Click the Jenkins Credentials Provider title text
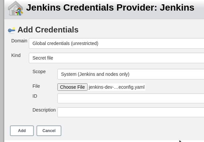Screen dimensions: 204x142 [x=110, y=8]
